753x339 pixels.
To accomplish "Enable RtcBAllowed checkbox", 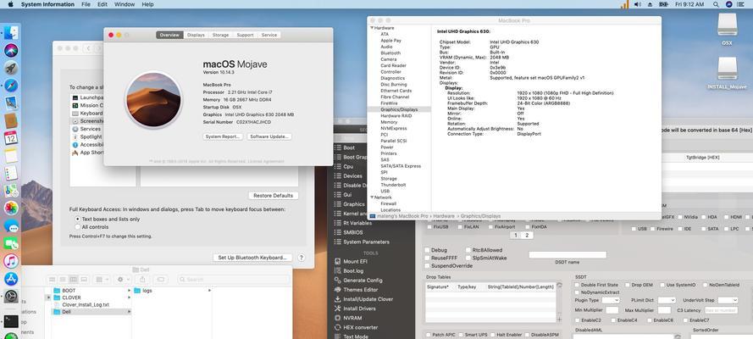I will 468,250.
